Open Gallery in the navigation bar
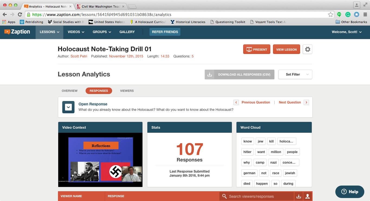Viewport: 370px width, 201px height. [x=127, y=32]
